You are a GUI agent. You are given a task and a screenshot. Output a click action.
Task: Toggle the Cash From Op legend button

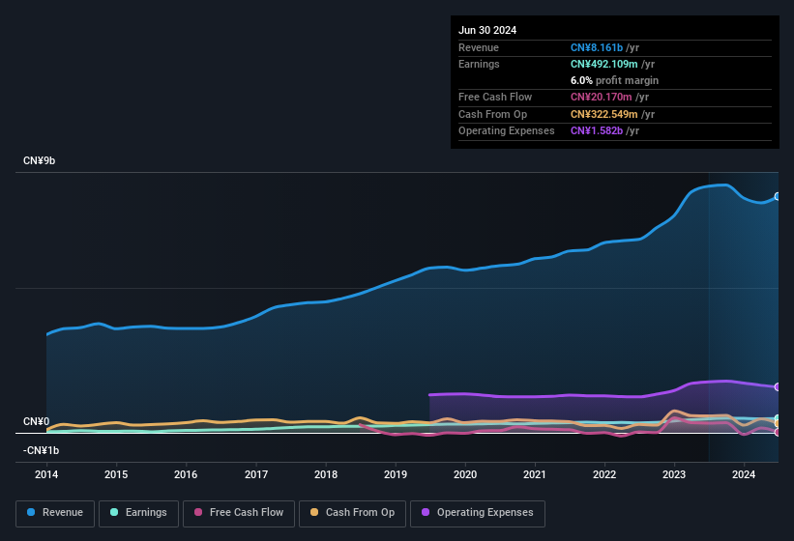352,513
